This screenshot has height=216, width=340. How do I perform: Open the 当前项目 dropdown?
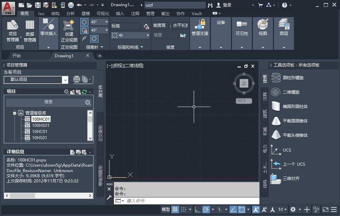coord(66,80)
